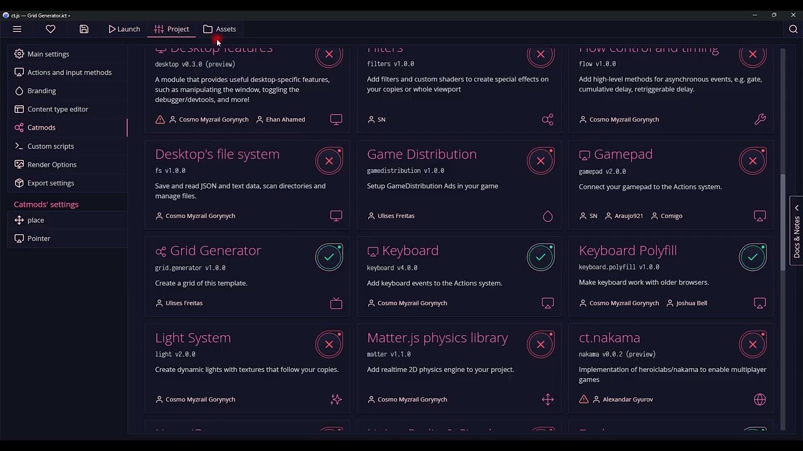Disable the Keyboard Polyfill catmod
Screen dimensions: 803x451
[x=753, y=257]
